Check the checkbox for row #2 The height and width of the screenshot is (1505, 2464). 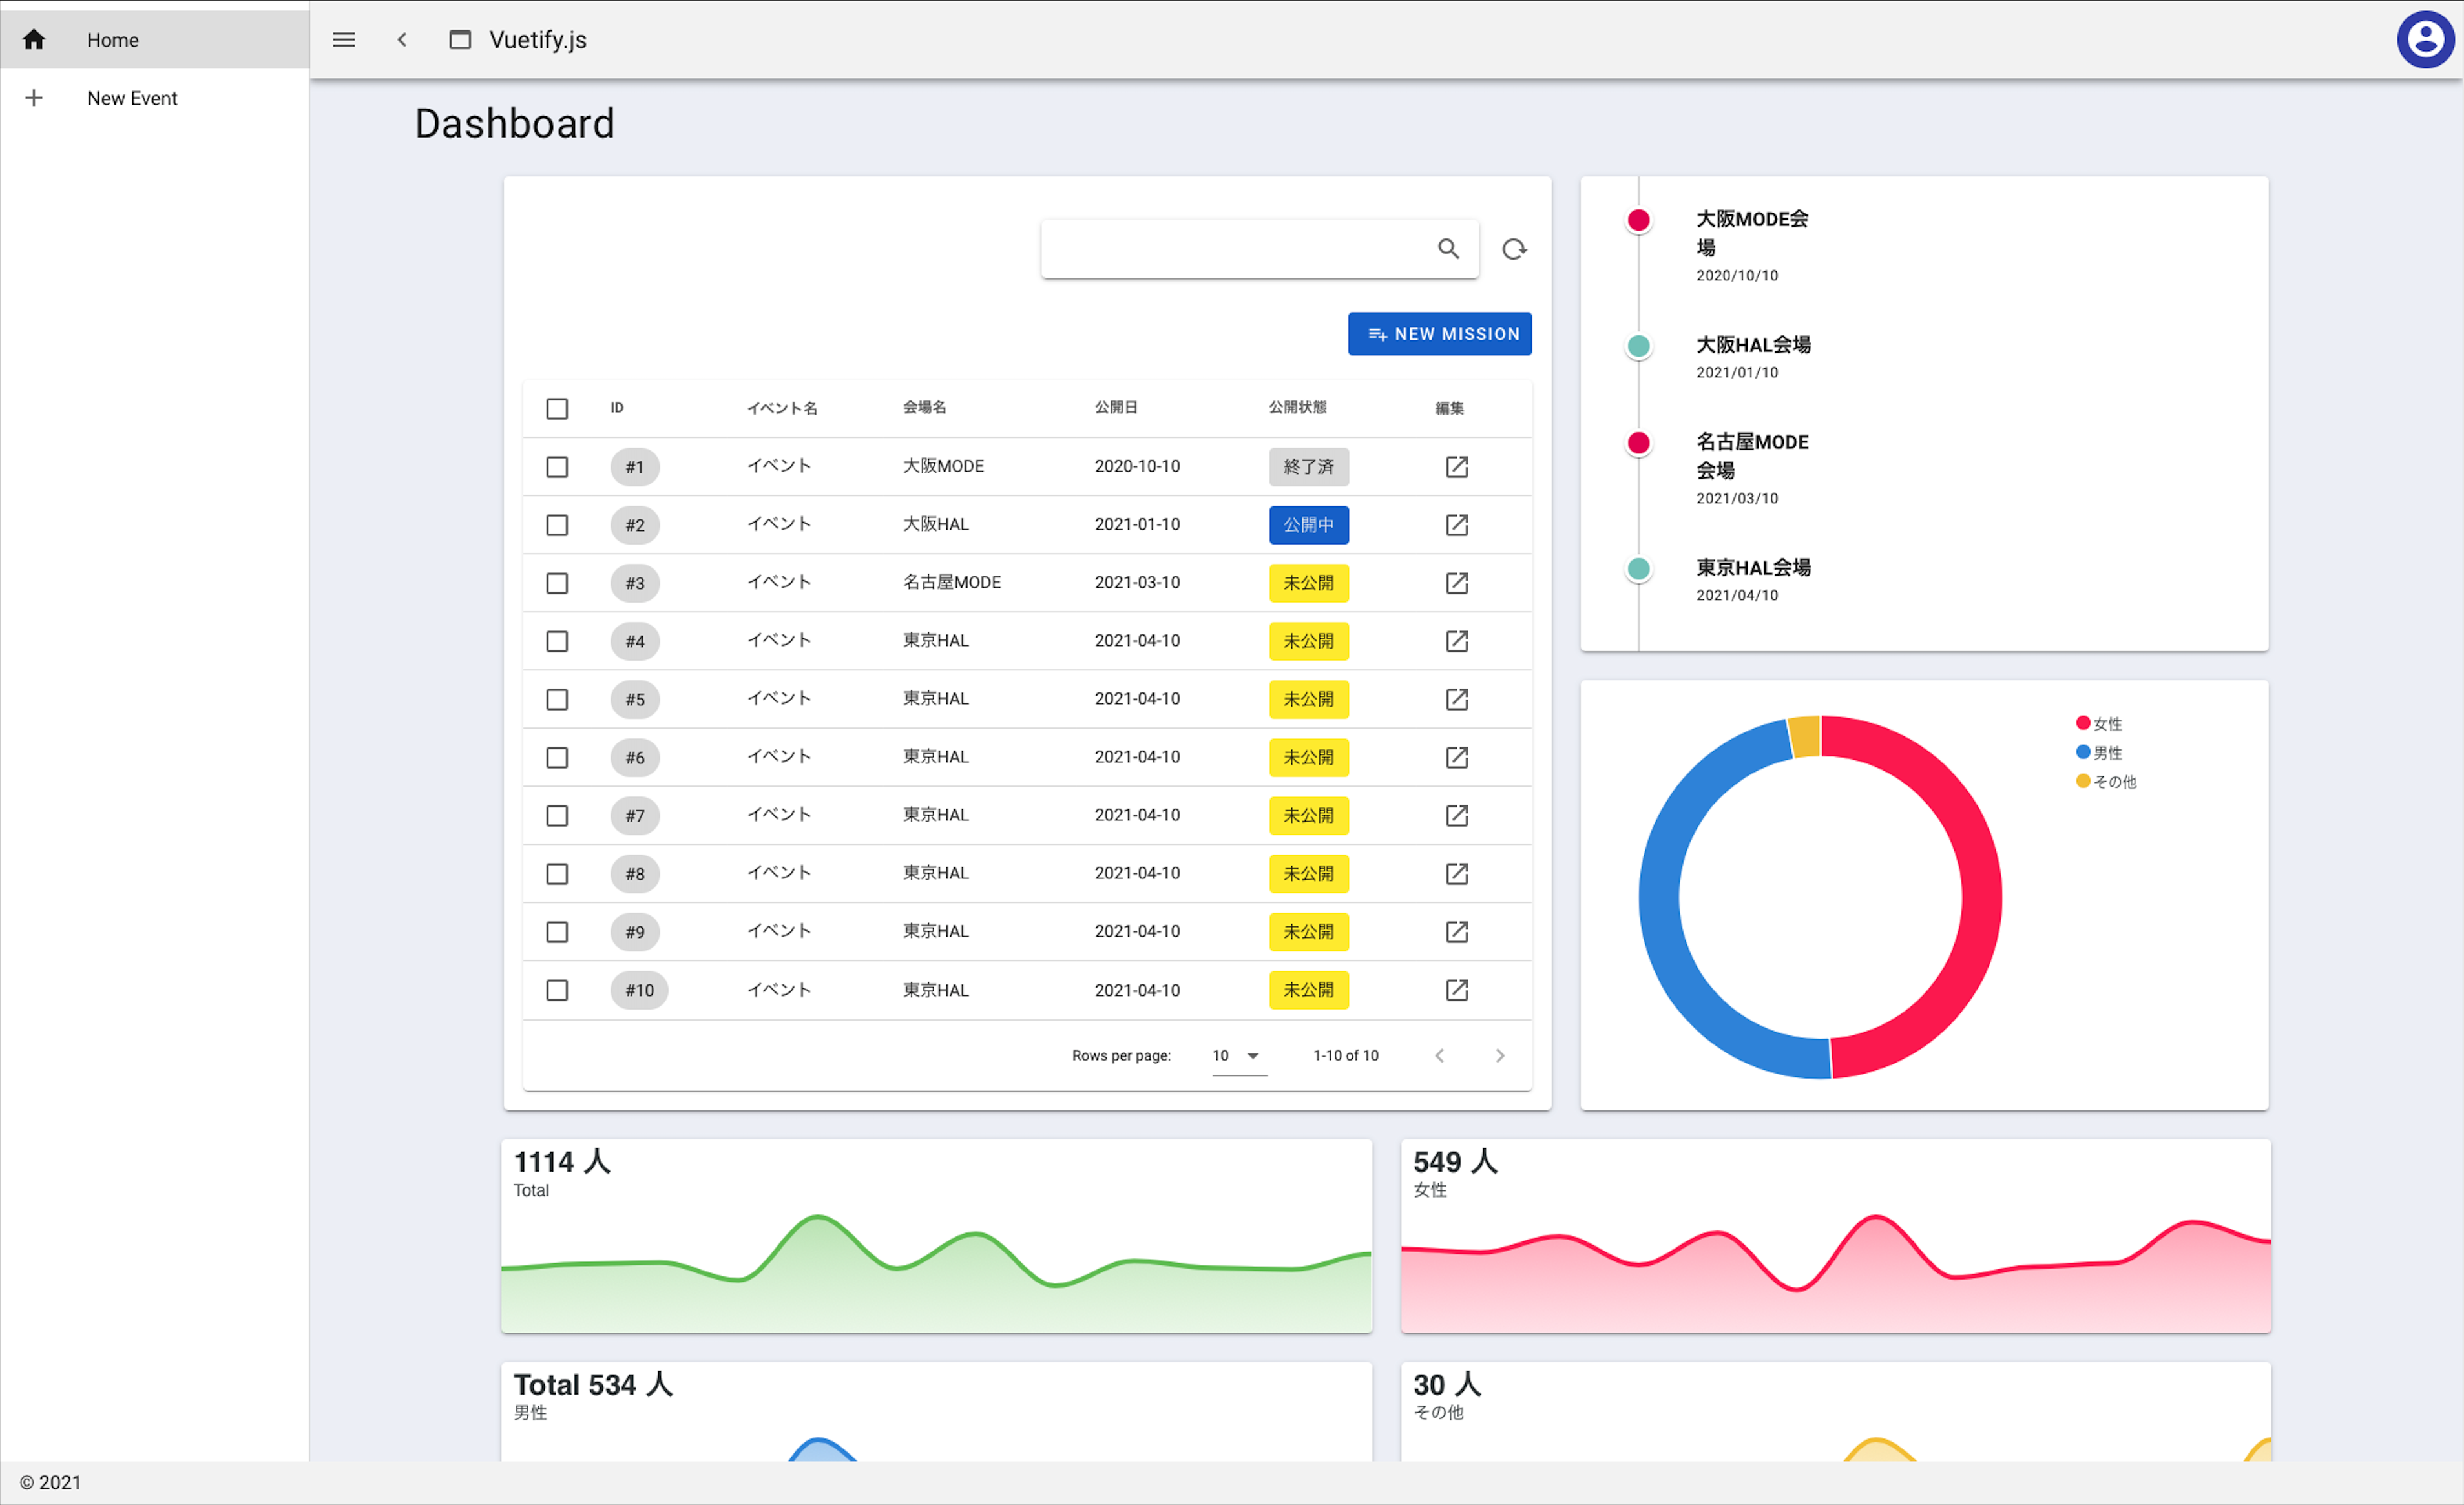coord(557,525)
